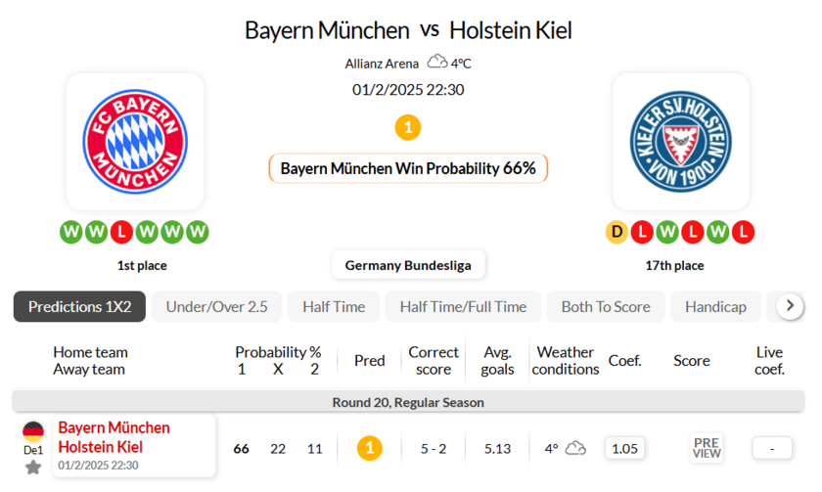Click the cloud icon in weather conditions column
The image size is (822, 492).
575,448
